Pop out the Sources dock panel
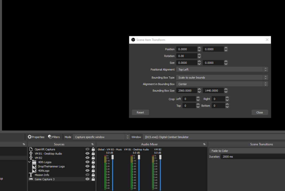The height and width of the screenshot is (191, 285). (x=92, y=144)
